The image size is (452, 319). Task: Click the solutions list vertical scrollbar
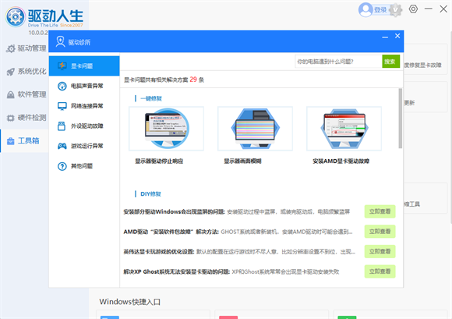[x=400, y=119]
